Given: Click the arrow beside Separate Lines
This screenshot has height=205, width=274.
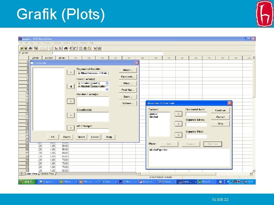Looking at the screenshot, I should click(178, 124).
